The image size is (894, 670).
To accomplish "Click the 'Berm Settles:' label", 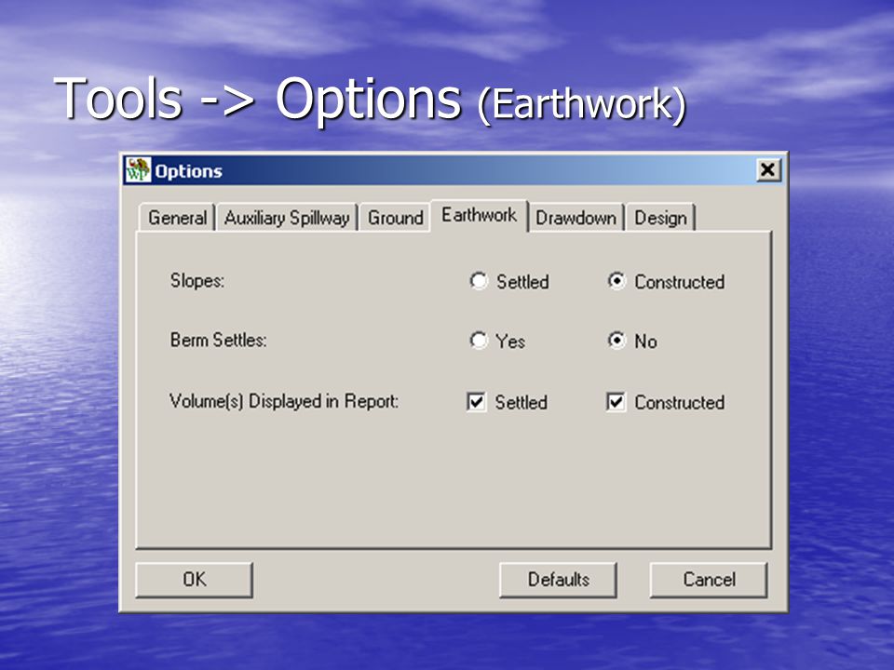I will click(x=218, y=341).
